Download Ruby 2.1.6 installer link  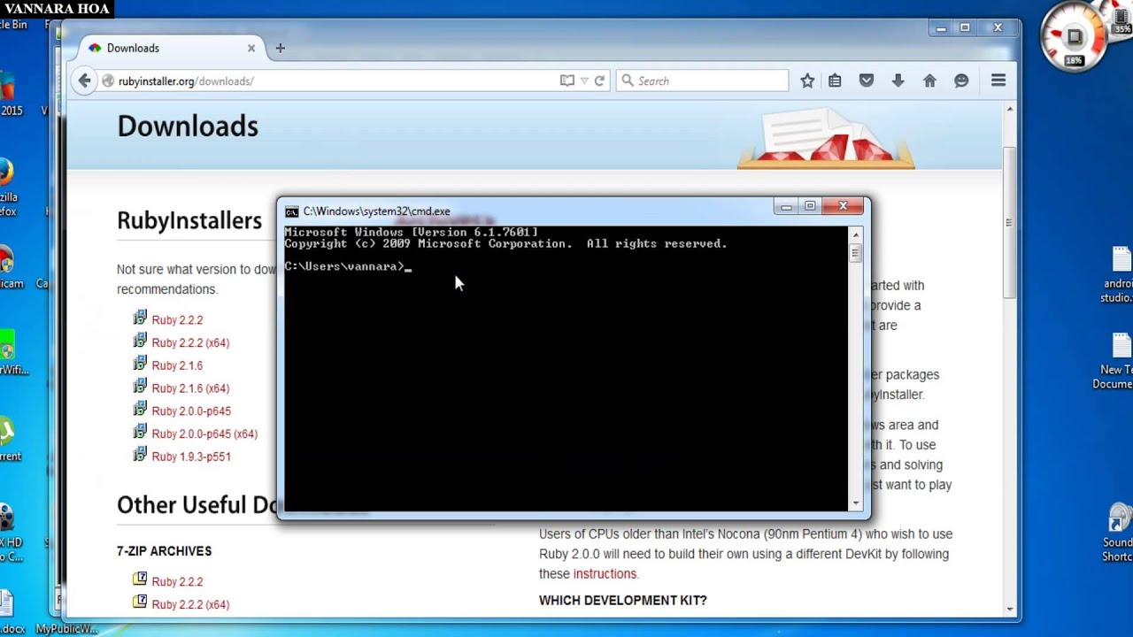pos(177,365)
